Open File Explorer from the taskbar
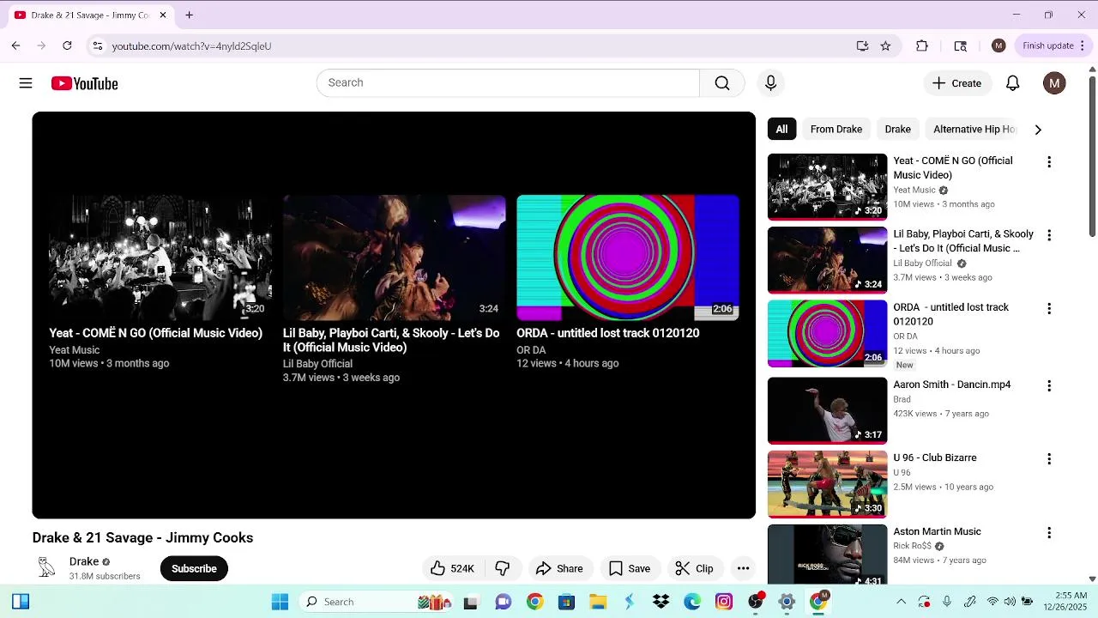This screenshot has height=618, width=1098. click(x=598, y=602)
